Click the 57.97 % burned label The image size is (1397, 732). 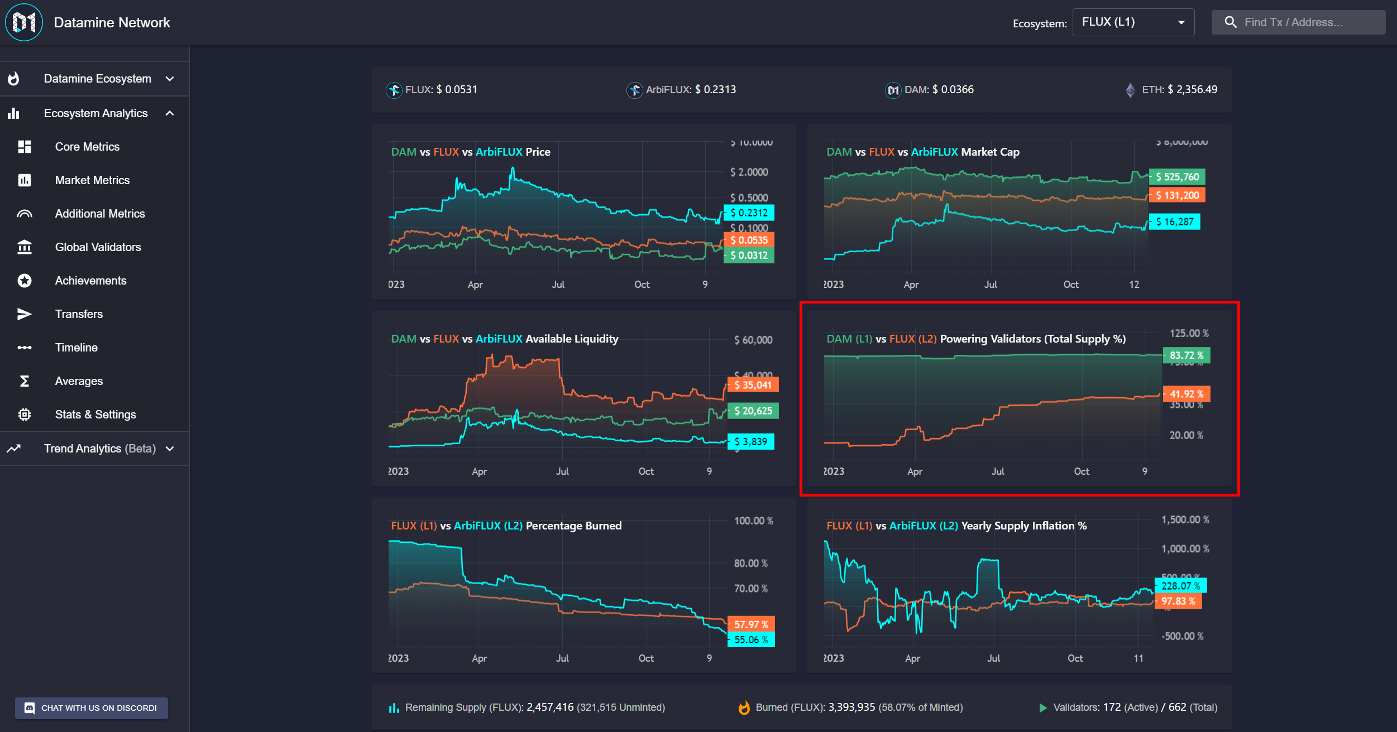point(751,624)
